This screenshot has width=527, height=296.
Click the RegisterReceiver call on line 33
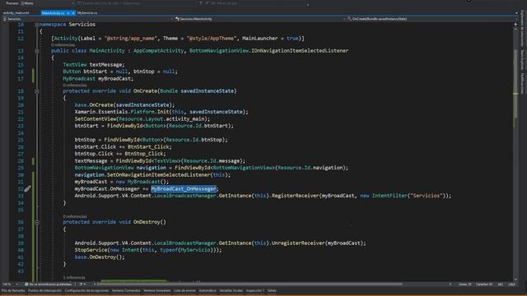(x=295, y=196)
